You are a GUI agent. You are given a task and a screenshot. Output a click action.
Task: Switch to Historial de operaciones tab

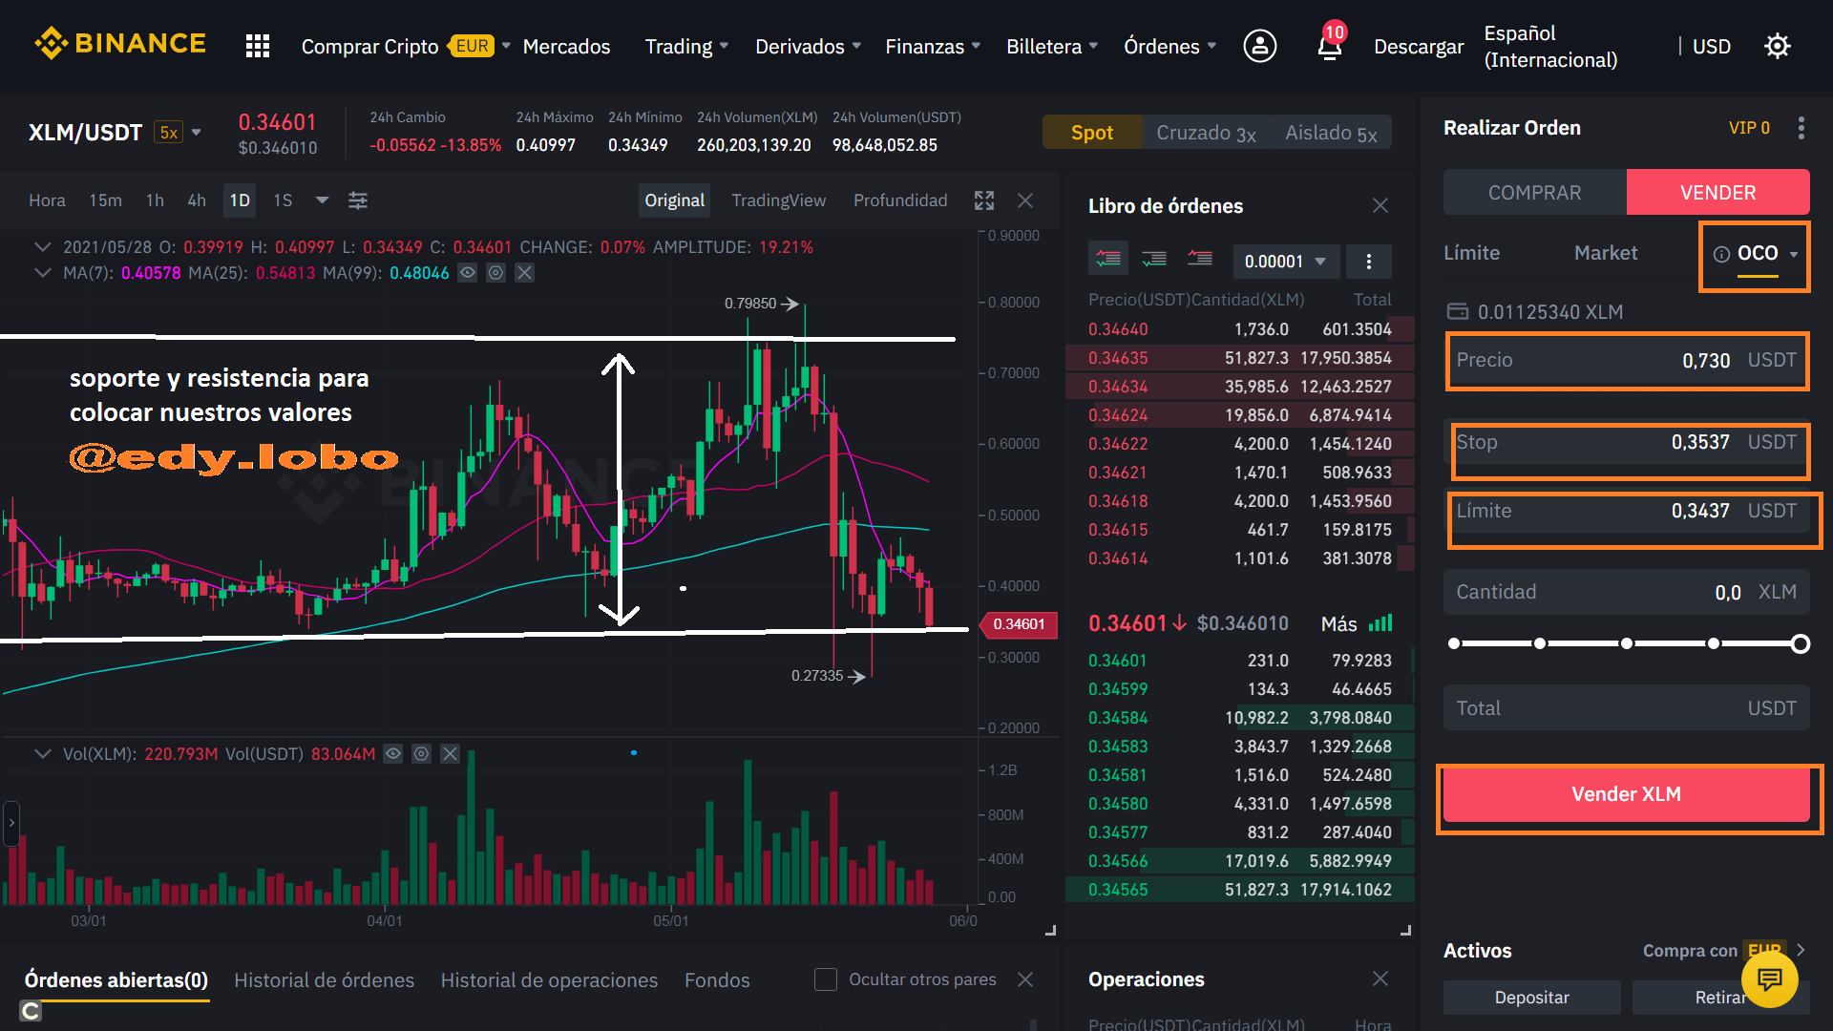tap(549, 980)
